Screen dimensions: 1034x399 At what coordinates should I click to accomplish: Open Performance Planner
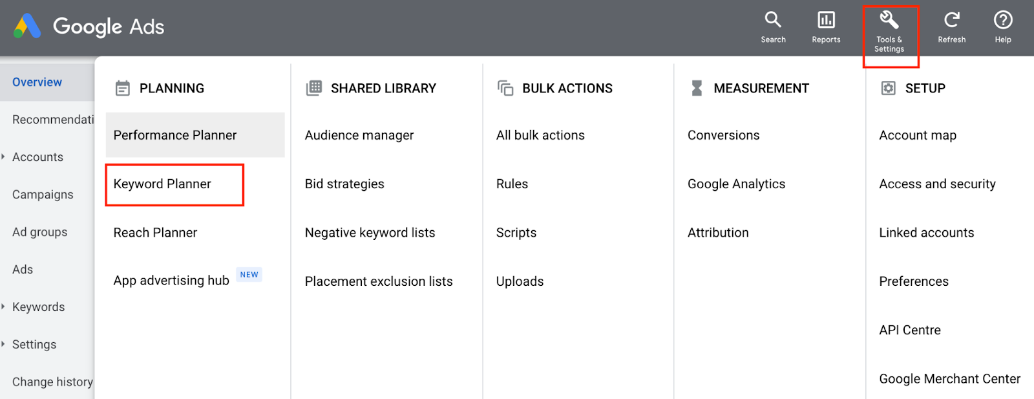click(x=195, y=135)
